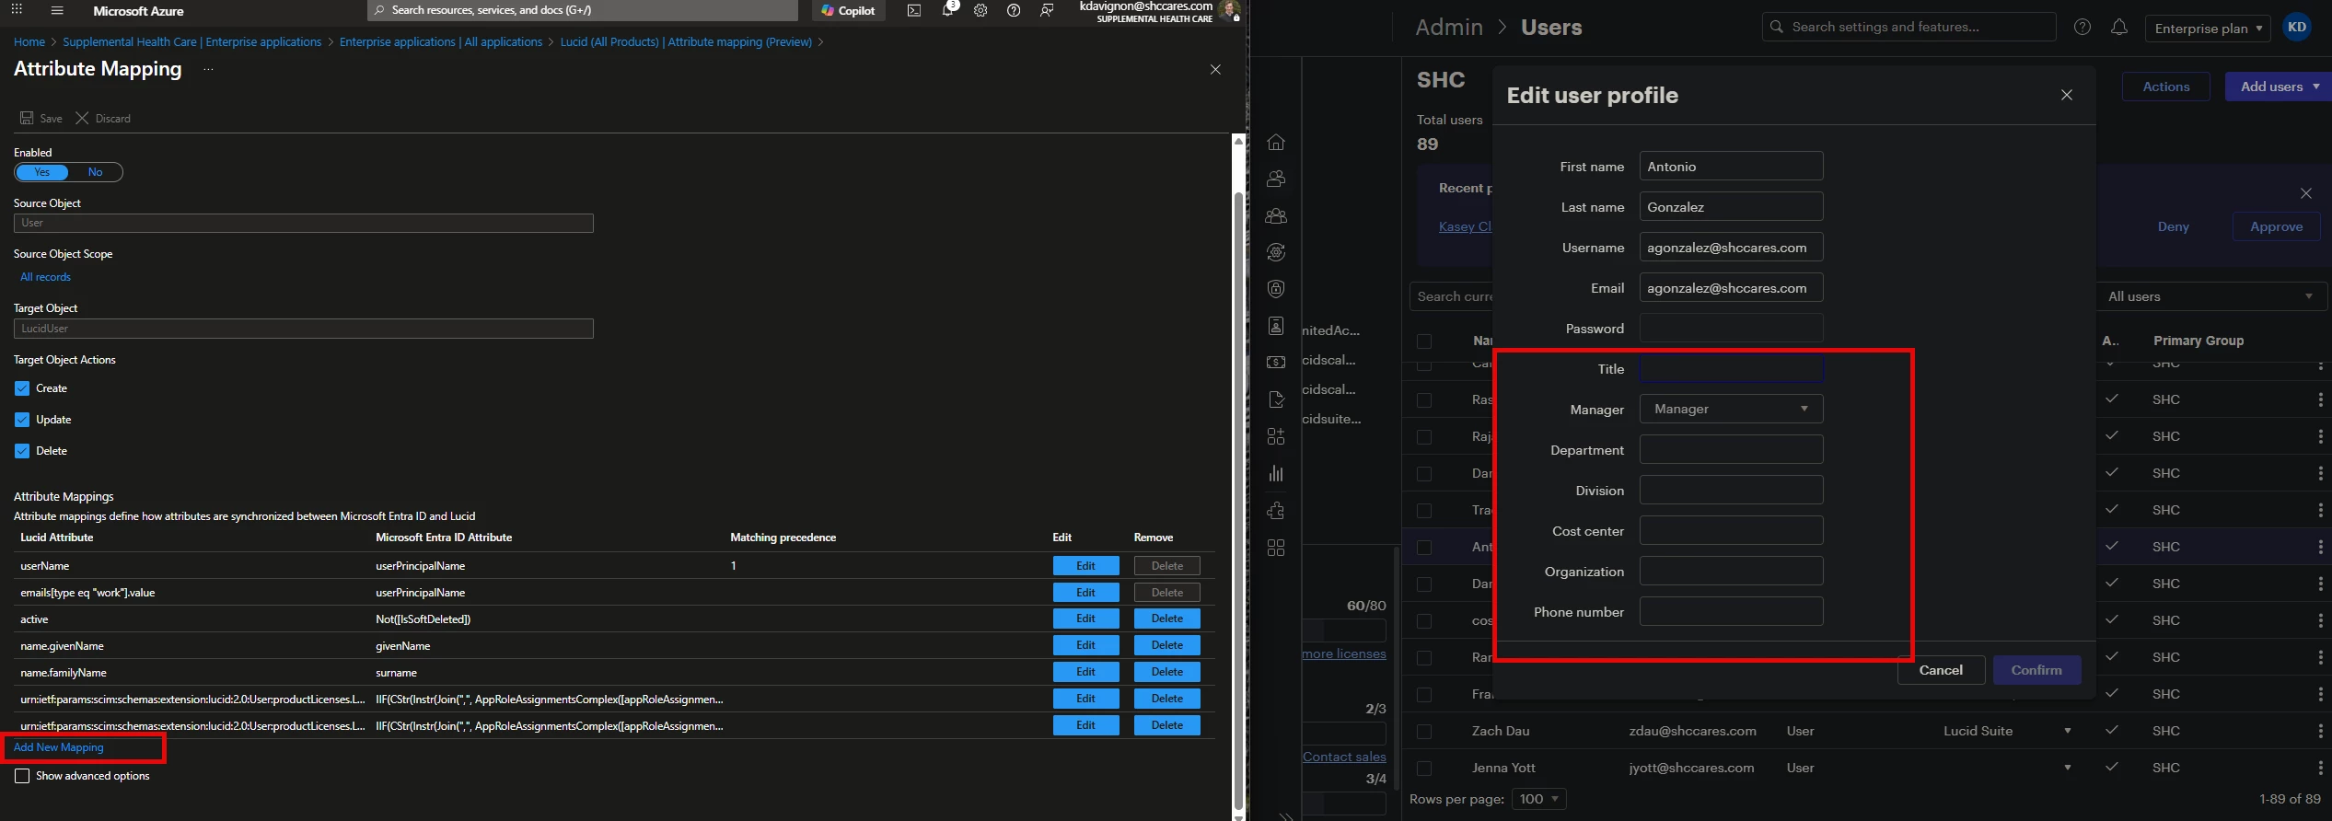Screen dimensions: 2332x821
Task: Open the ellipsis menu beside Attribute Mapping title
Action: [x=208, y=69]
